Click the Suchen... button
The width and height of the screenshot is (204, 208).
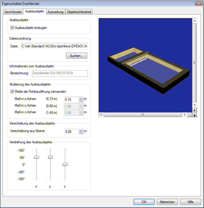point(77,55)
